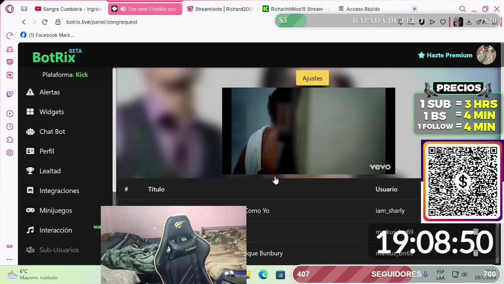Click the Alertas warning triangle icon
The image size is (504, 284).
pyautogui.click(x=30, y=92)
